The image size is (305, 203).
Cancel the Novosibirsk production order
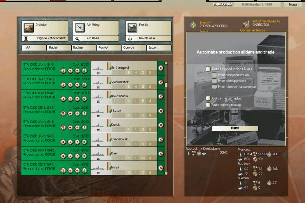coord(161,96)
